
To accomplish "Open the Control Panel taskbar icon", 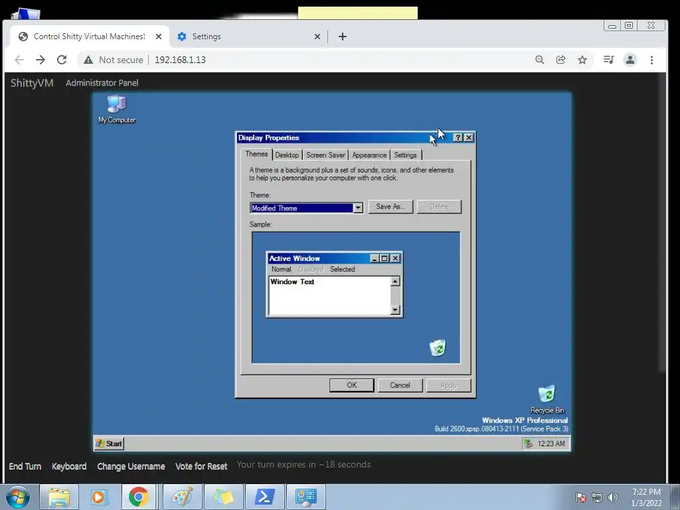I will [306, 497].
